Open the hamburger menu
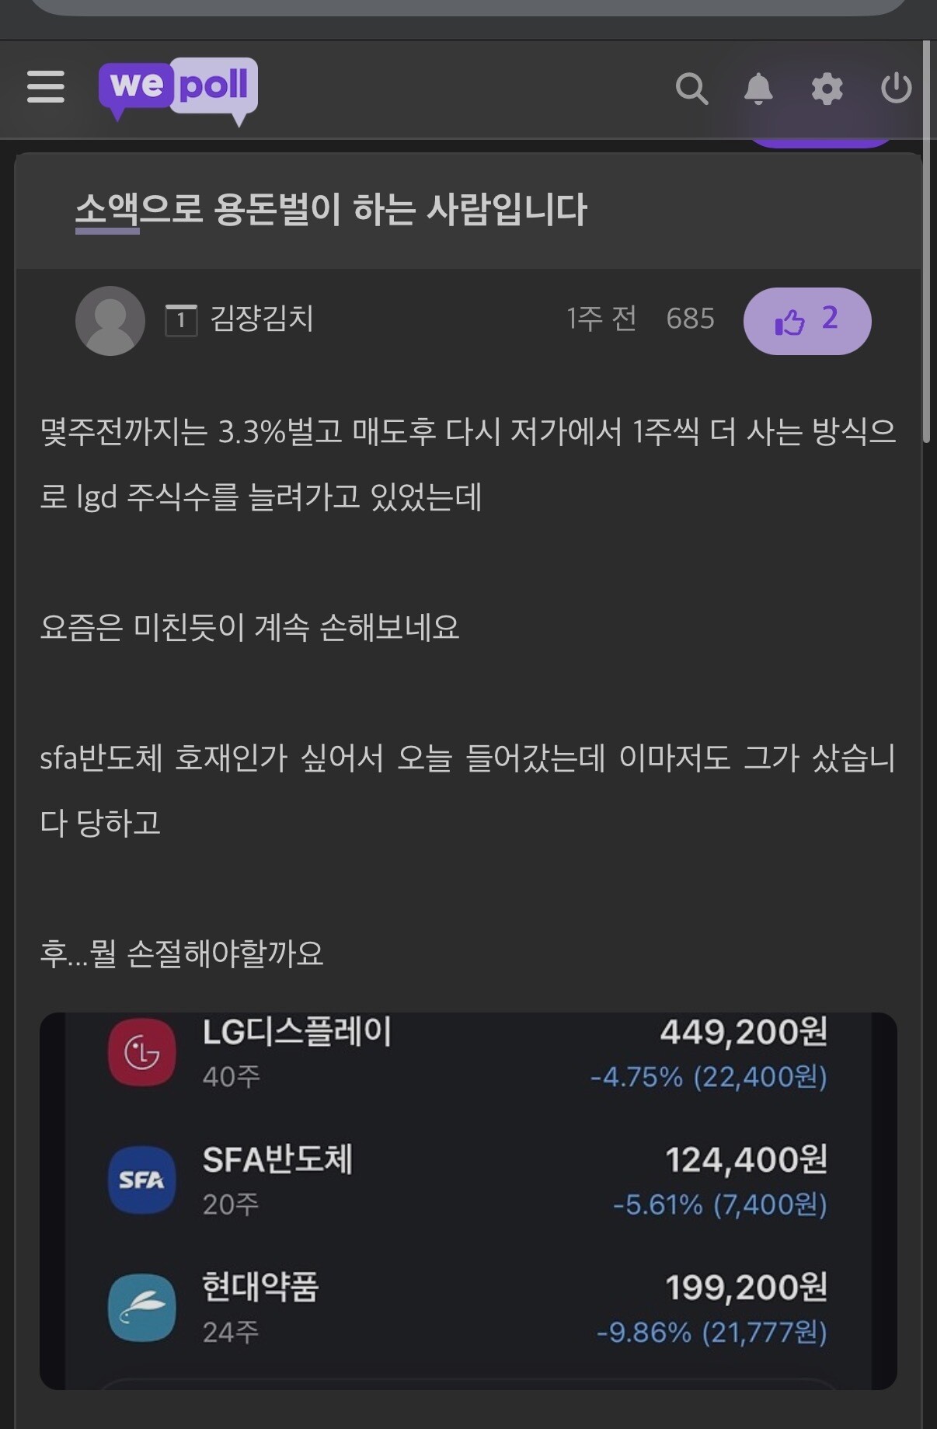The image size is (937, 1429). tap(46, 86)
